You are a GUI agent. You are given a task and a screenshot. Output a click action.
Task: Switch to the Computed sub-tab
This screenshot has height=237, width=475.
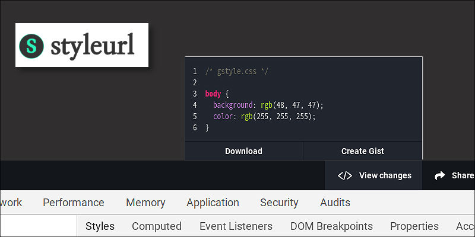tap(157, 226)
